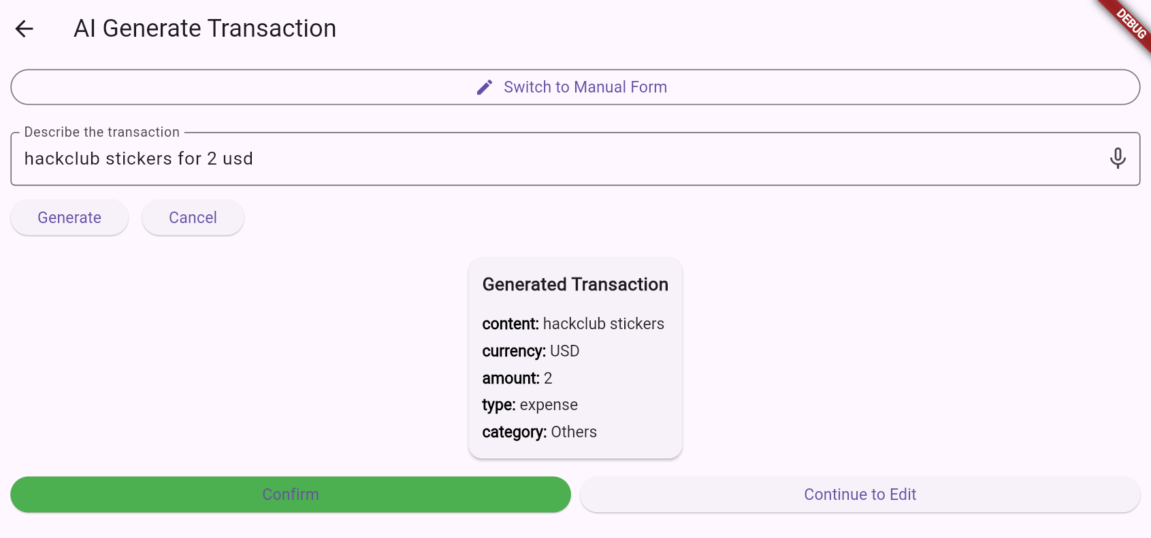Click the 'AI Generate Transaction' page title
The image size is (1151, 538).
point(205,29)
